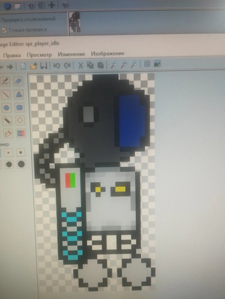Image resolution: width=225 pixels, height=299 pixels.
Task: Create object with blue ball icon
Action: [x=7, y=6]
